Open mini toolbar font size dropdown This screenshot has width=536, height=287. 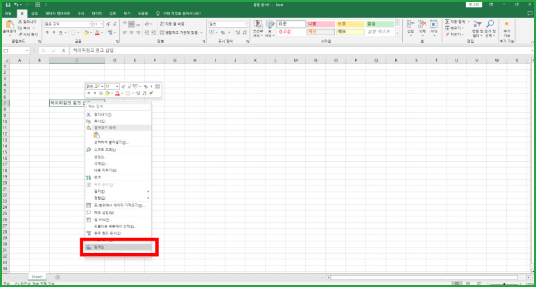click(117, 86)
